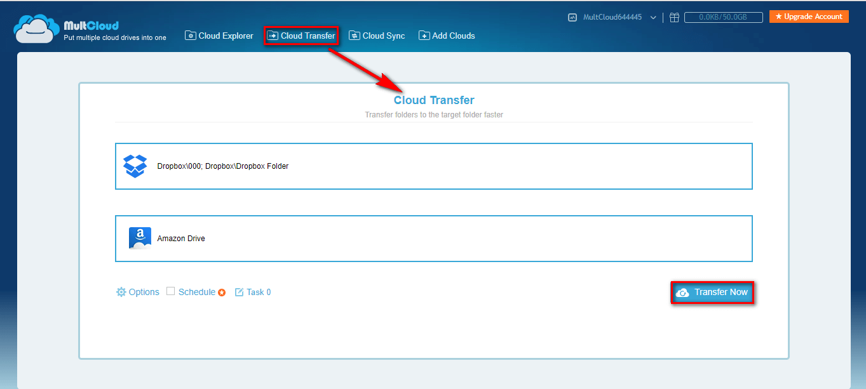Click the MultCloud cloud logo
This screenshot has height=389, width=866.
coord(36,29)
